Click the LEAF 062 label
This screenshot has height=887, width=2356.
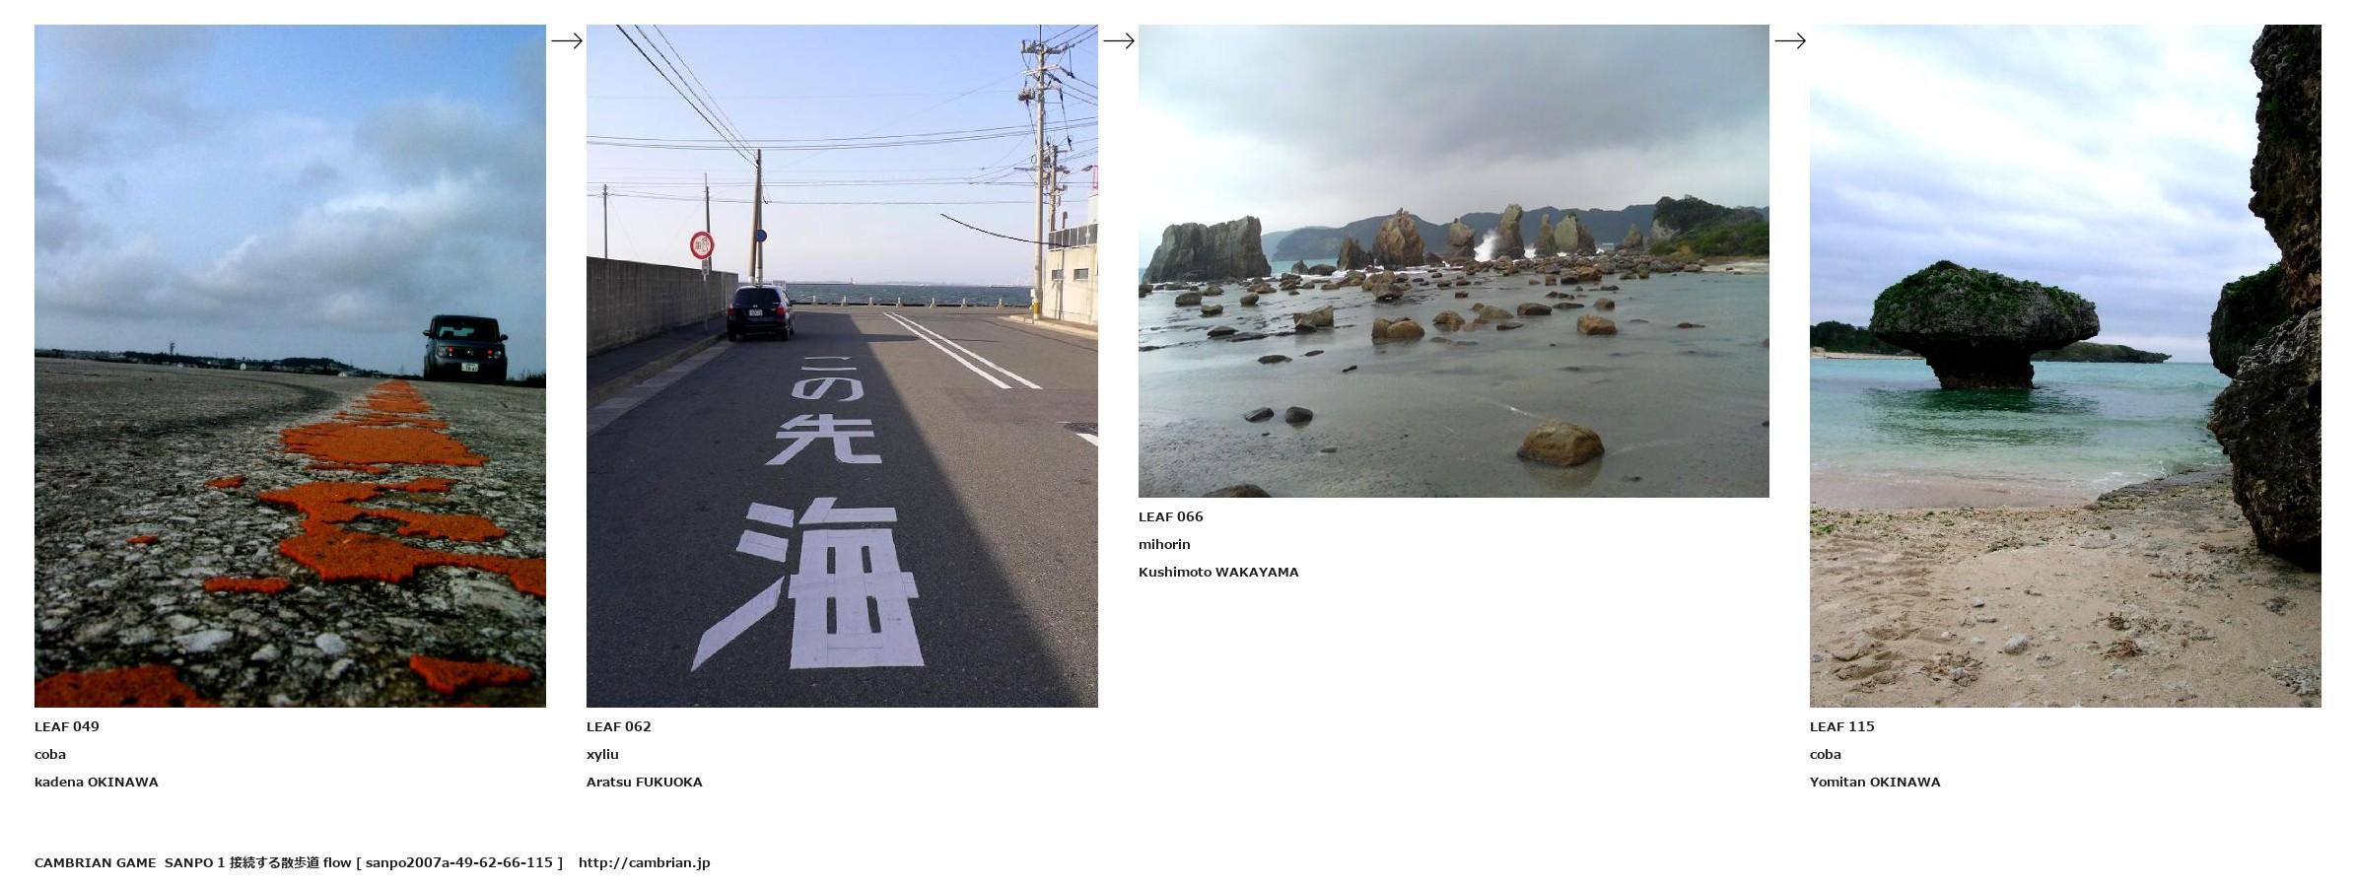[x=619, y=726]
